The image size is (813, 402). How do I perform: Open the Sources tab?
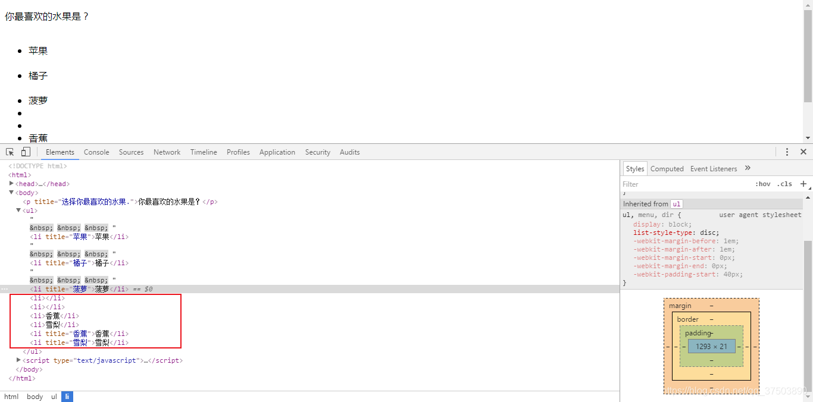click(x=131, y=152)
